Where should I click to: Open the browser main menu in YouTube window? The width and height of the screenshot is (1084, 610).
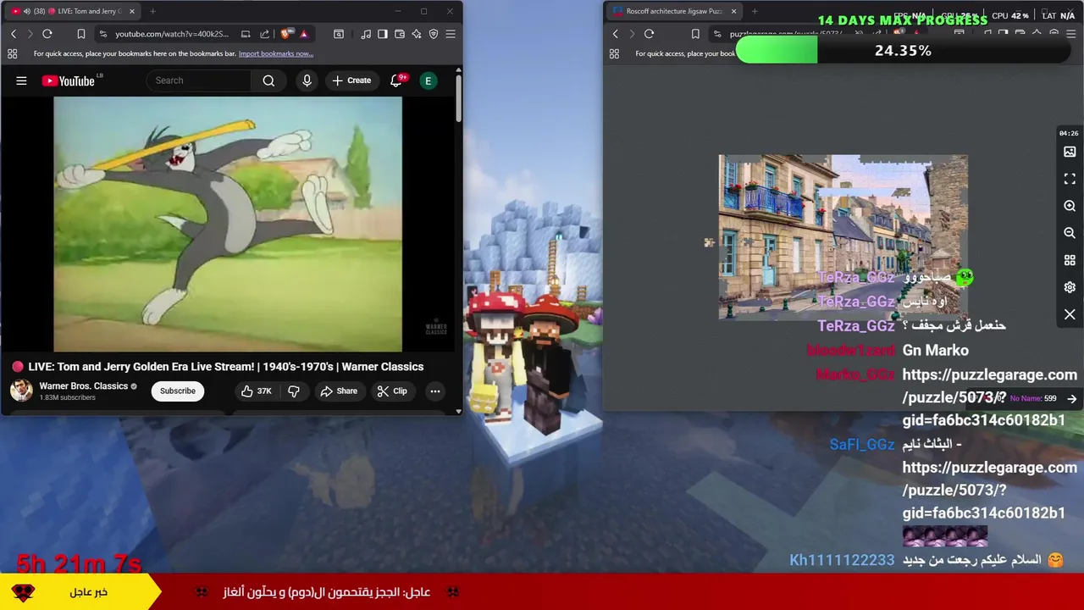[451, 34]
